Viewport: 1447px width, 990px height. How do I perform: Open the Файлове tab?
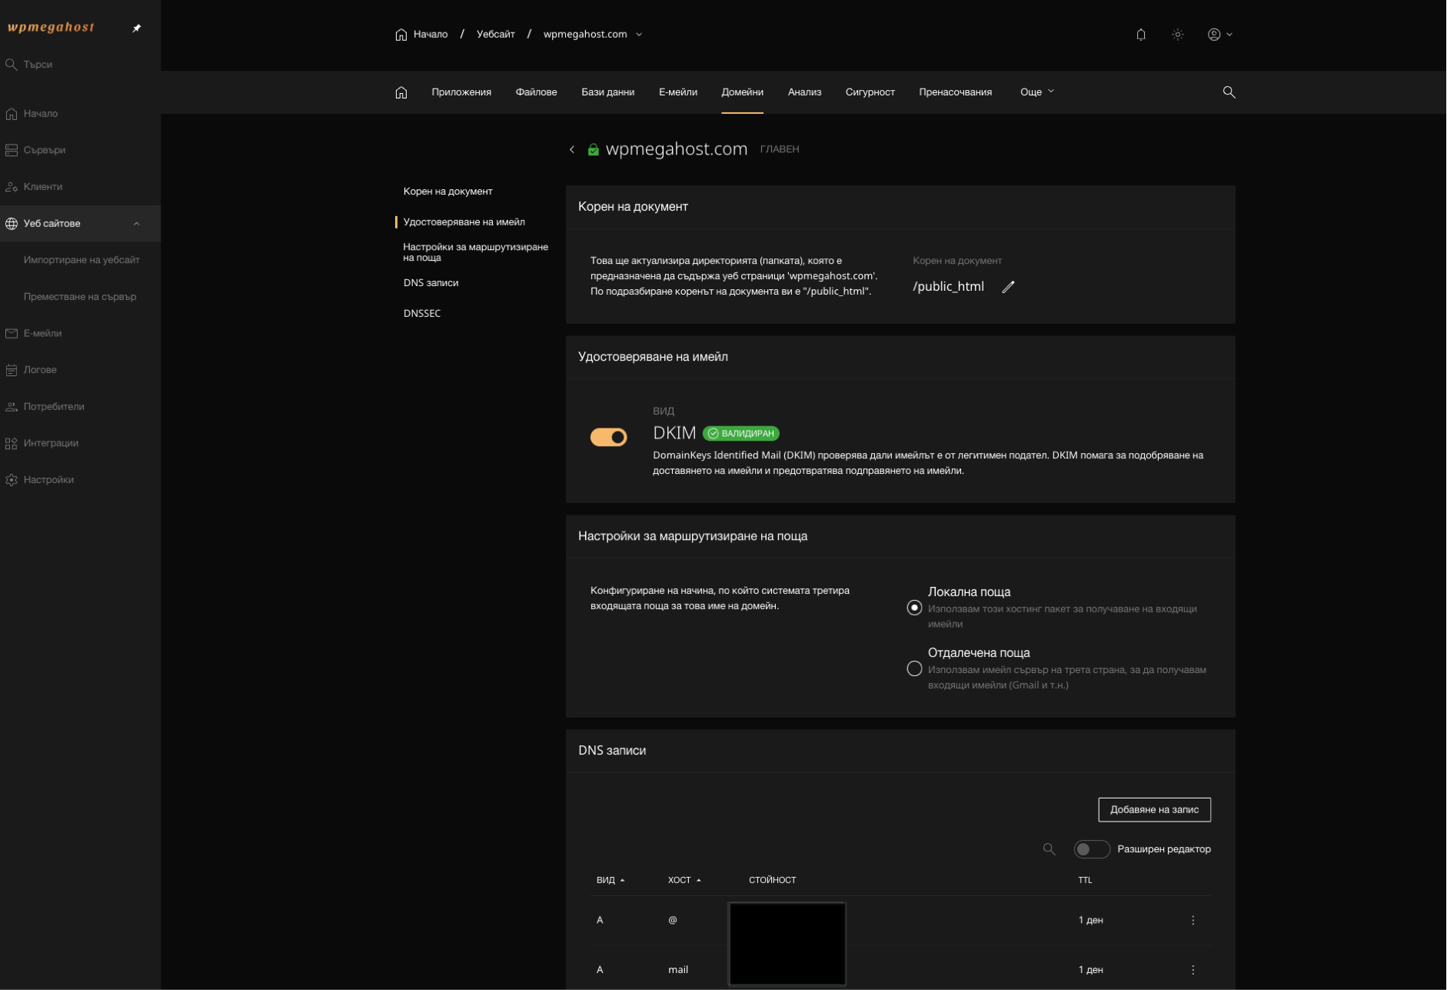click(x=536, y=92)
